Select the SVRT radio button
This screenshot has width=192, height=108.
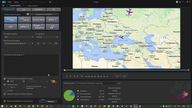point(8,81)
